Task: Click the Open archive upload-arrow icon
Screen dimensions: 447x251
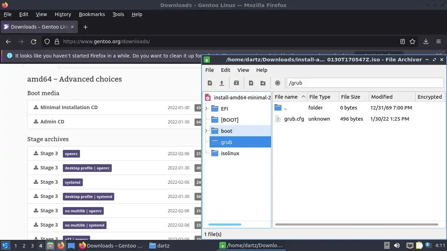Action: (222, 83)
